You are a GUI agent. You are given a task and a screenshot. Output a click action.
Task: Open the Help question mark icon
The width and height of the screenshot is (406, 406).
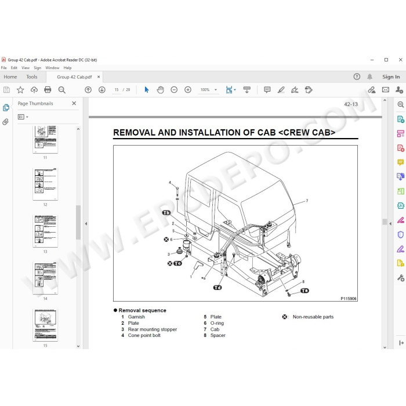pos(357,77)
